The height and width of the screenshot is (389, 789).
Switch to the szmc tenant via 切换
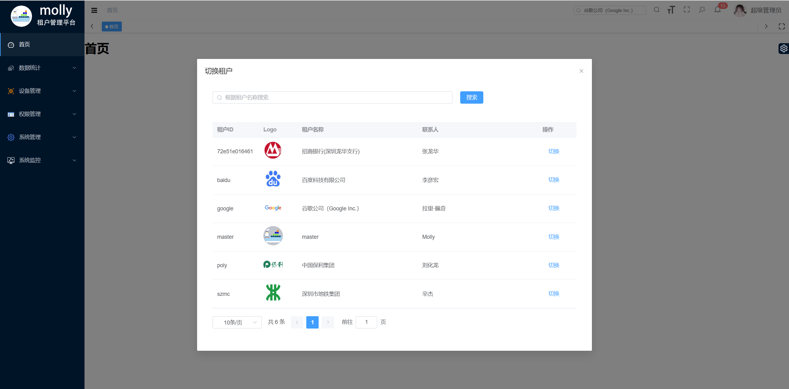click(554, 294)
